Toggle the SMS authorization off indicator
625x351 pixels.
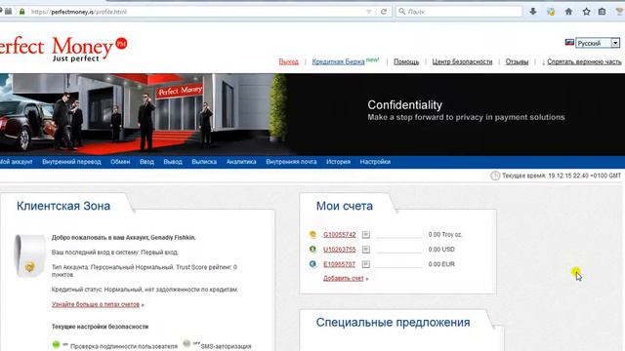click(x=187, y=343)
